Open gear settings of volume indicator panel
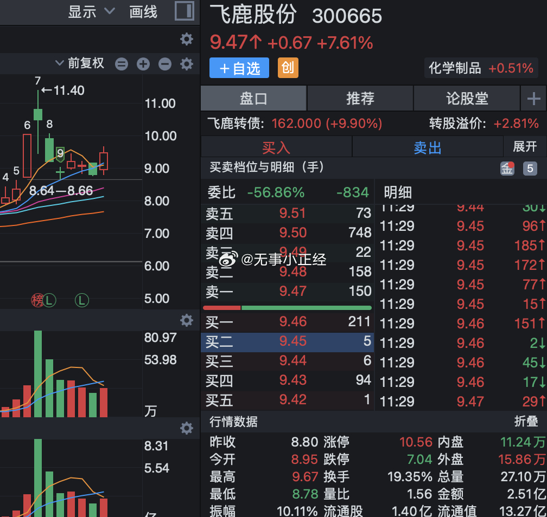This screenshot has height=517, width=547. [187, 320]
